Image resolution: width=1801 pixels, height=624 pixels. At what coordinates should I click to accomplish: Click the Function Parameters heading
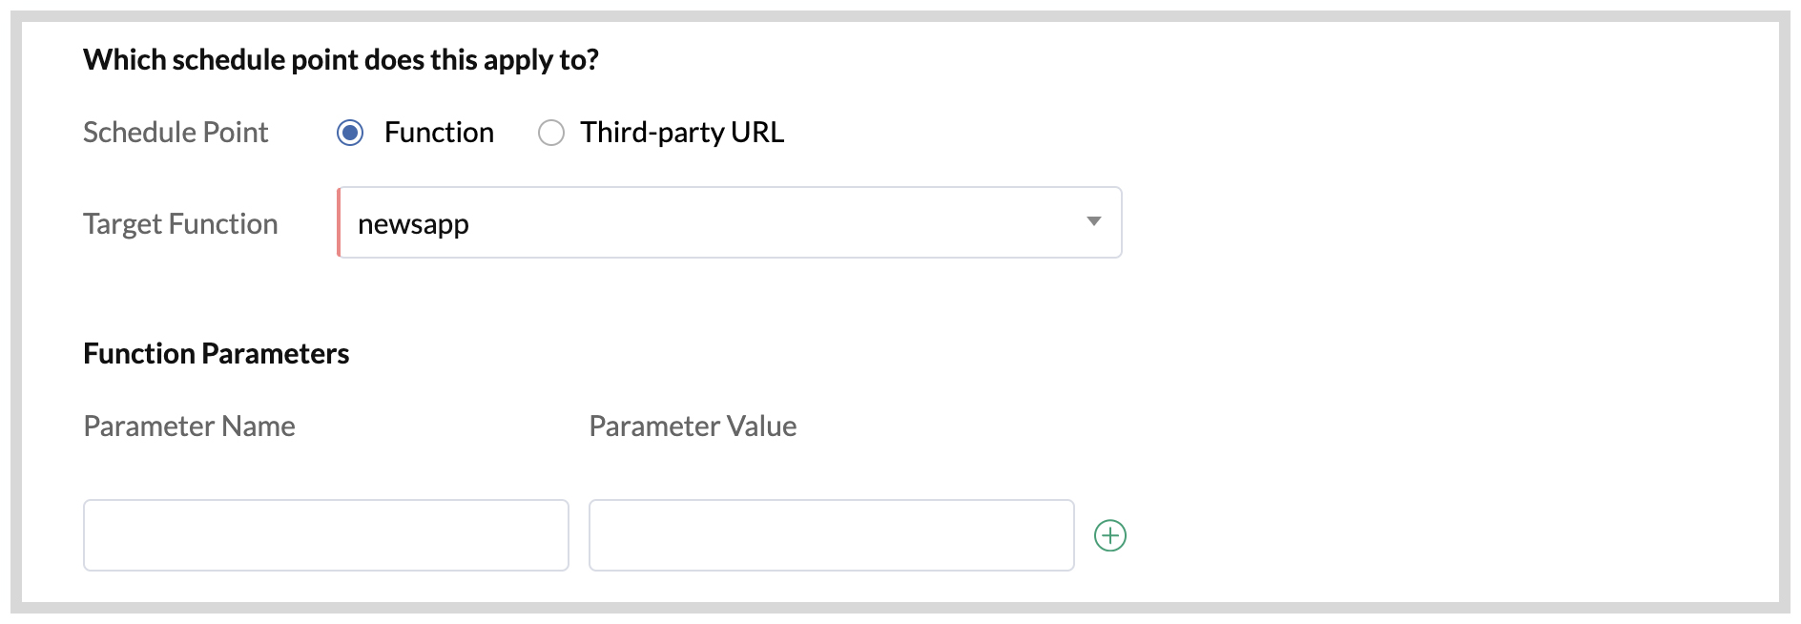coord(217,354)
